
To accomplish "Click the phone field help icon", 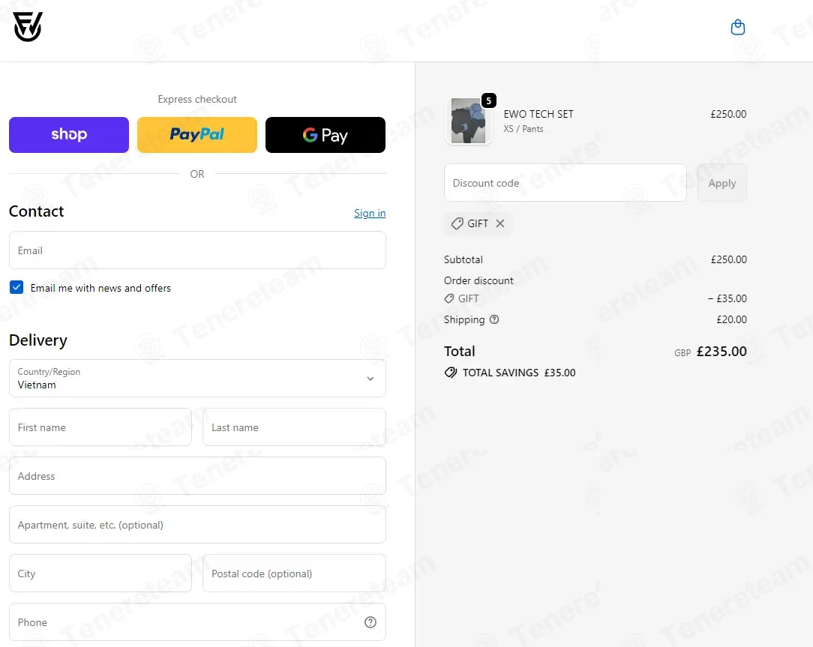I will [370, 622].
